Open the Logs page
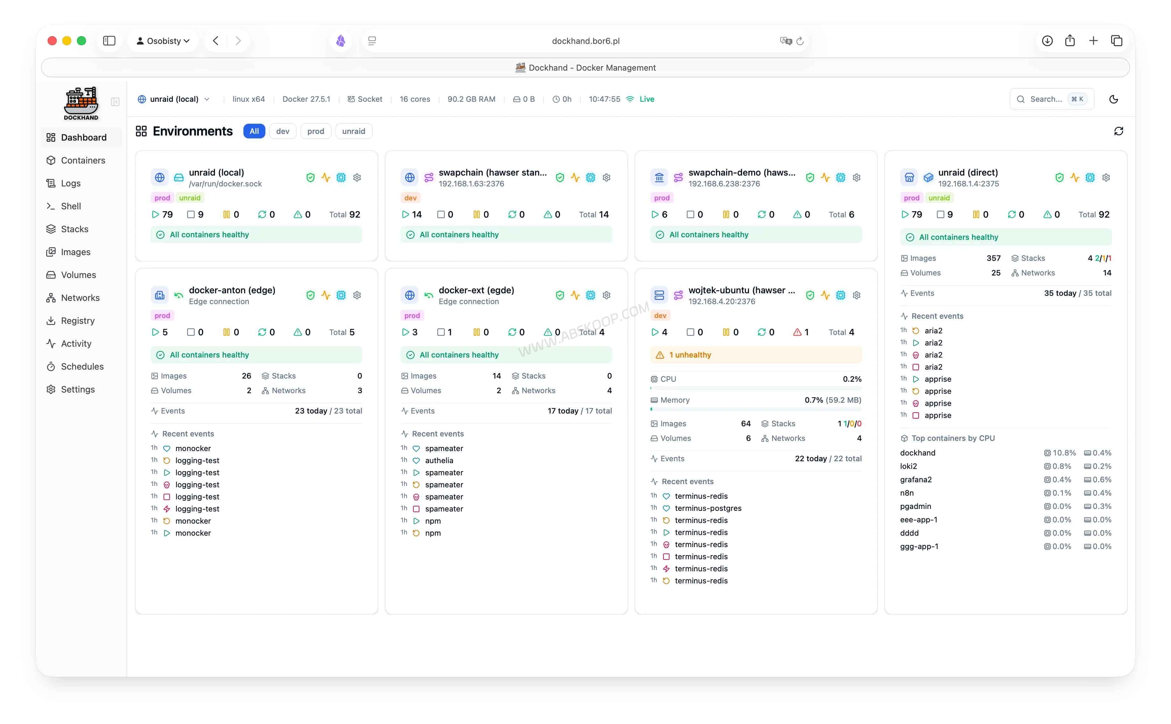1171x724 pixels. coord(81,184)
